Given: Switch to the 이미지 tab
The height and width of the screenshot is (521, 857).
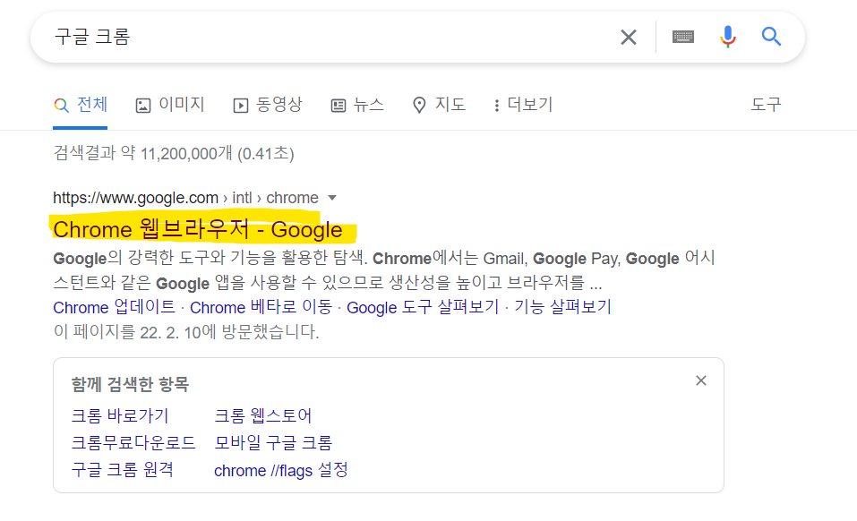Looking at the screenshot, I should pos(170,105).
